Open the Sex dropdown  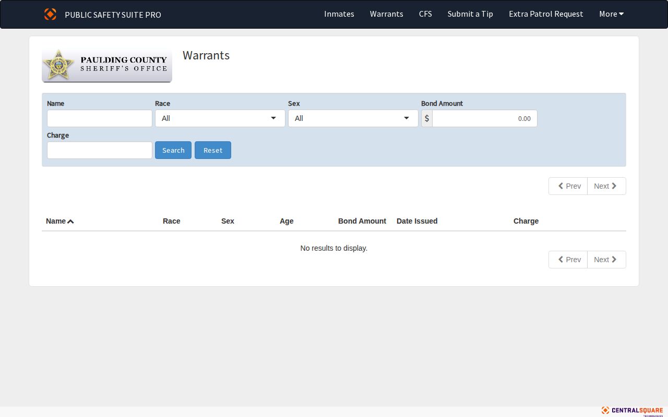[x=353, y=118]
